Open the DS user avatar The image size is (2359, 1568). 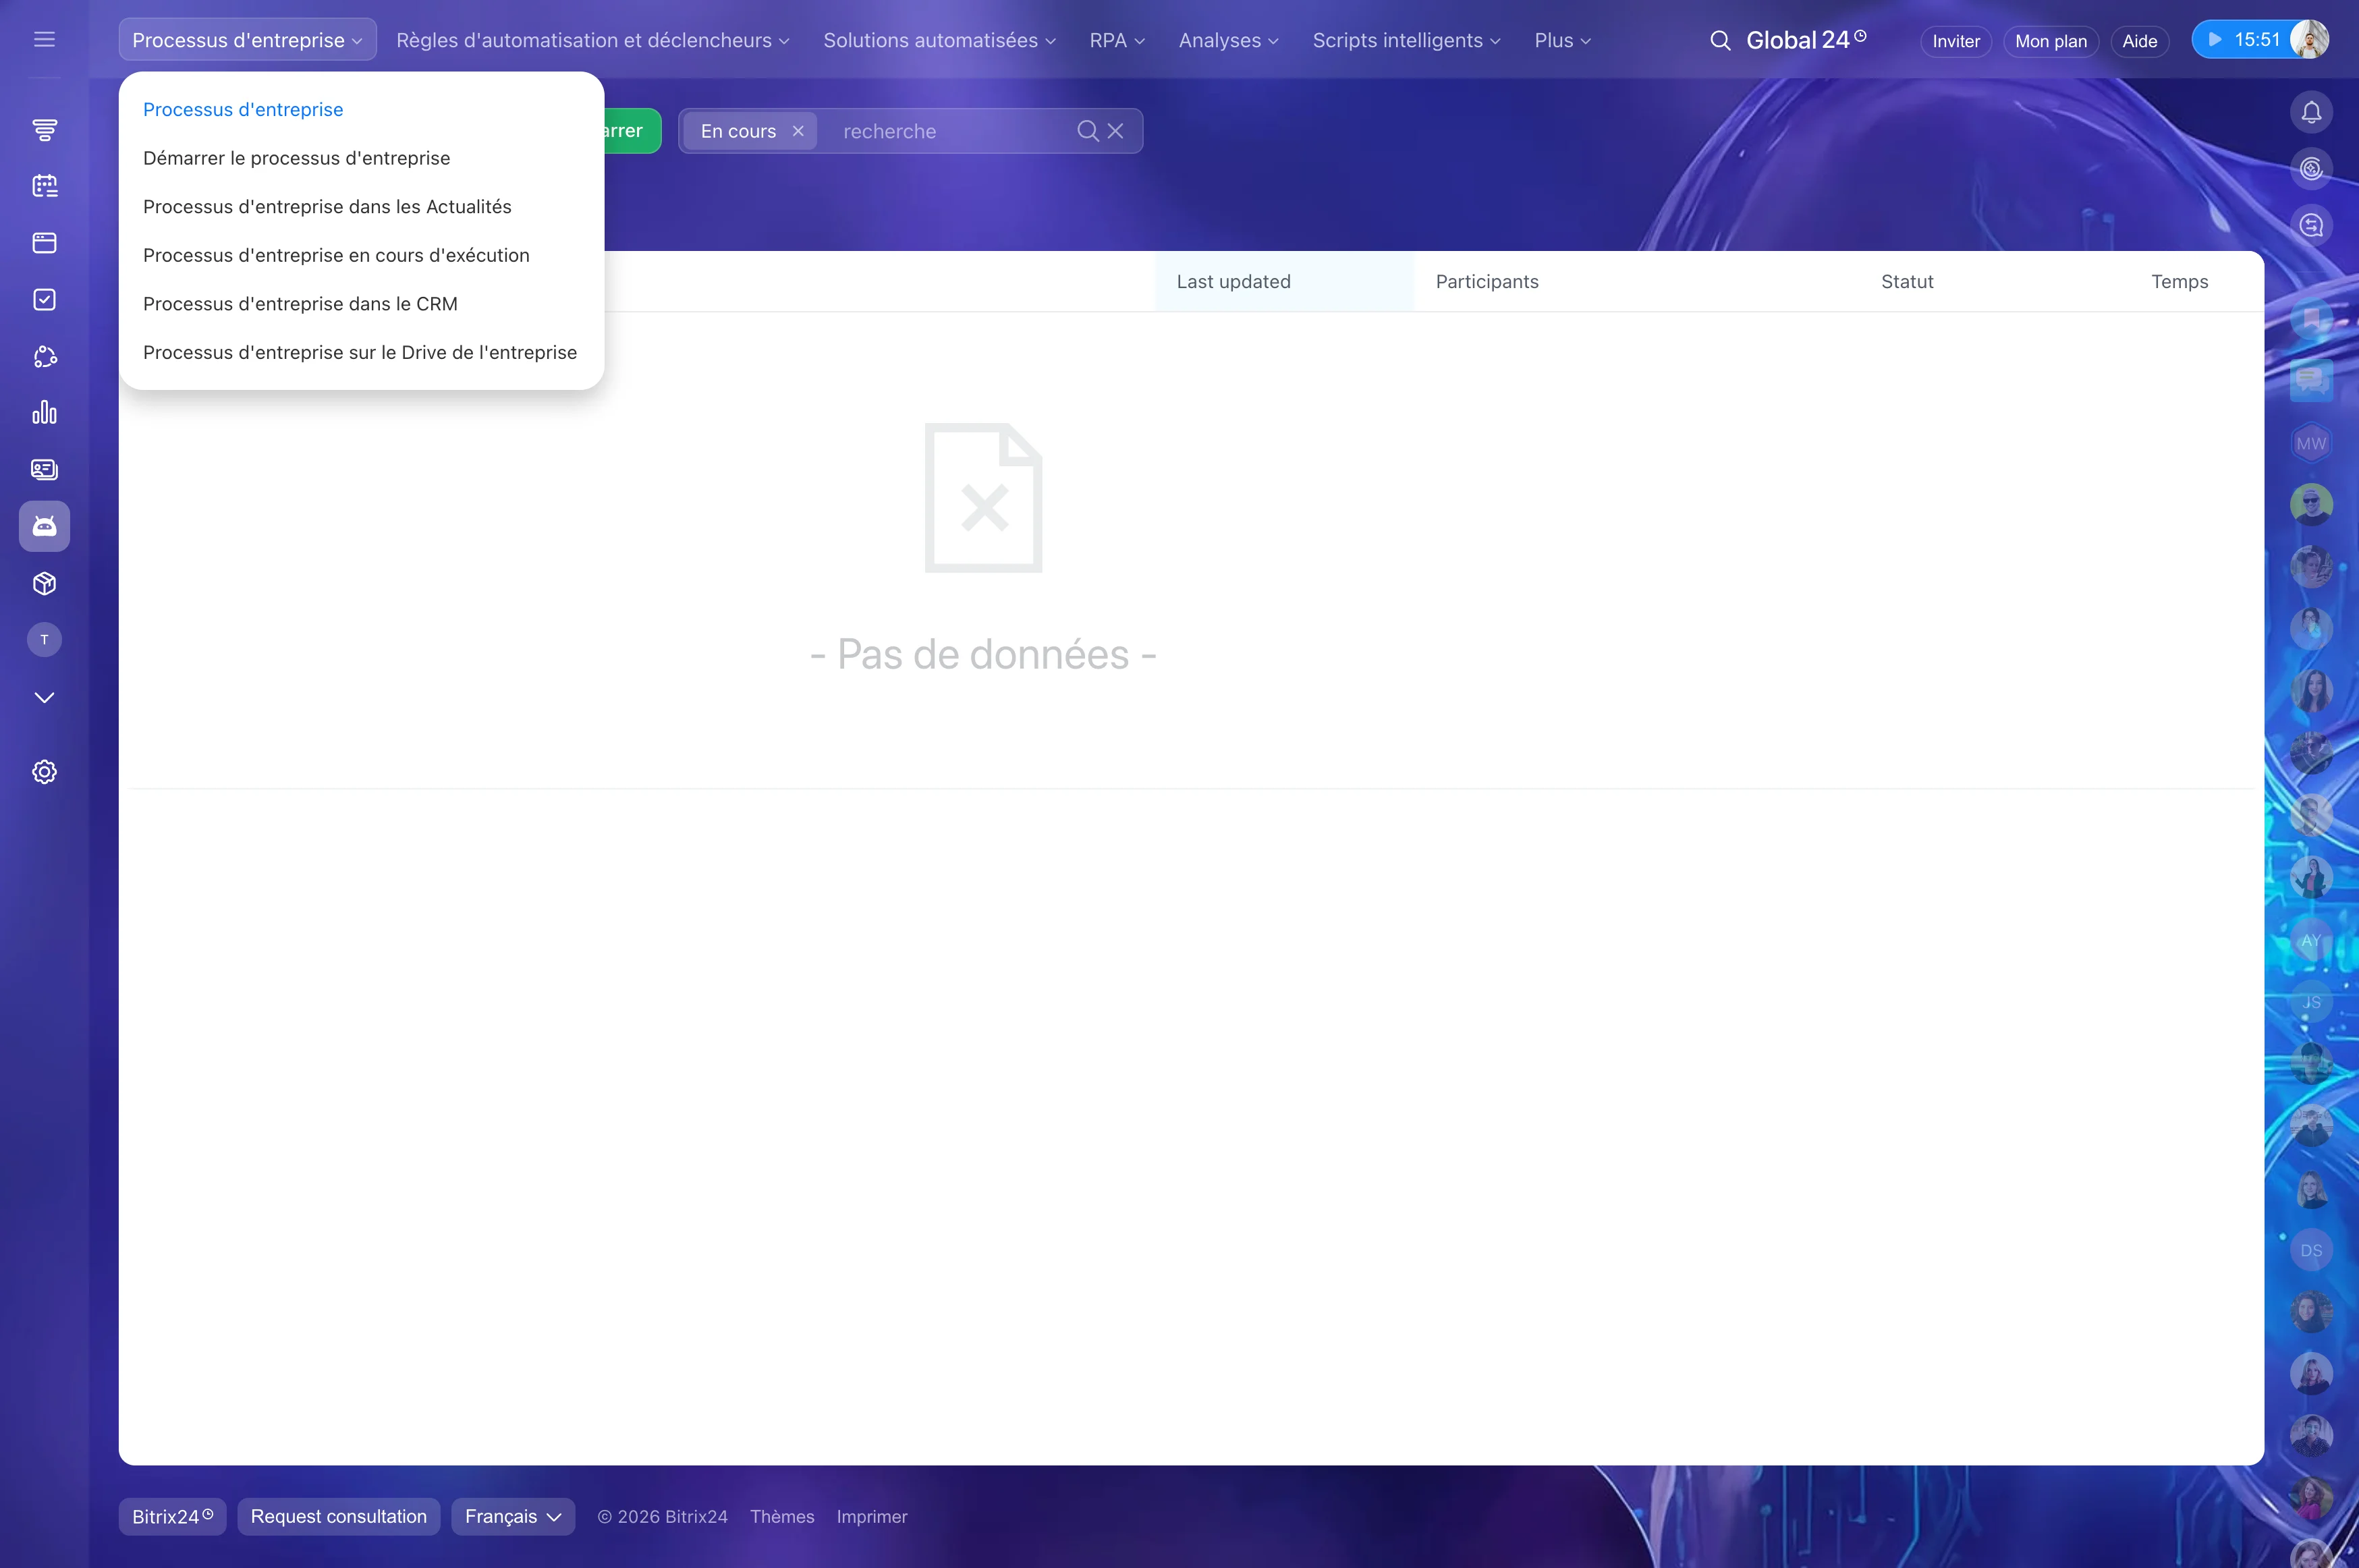tap(2311, 1250)
